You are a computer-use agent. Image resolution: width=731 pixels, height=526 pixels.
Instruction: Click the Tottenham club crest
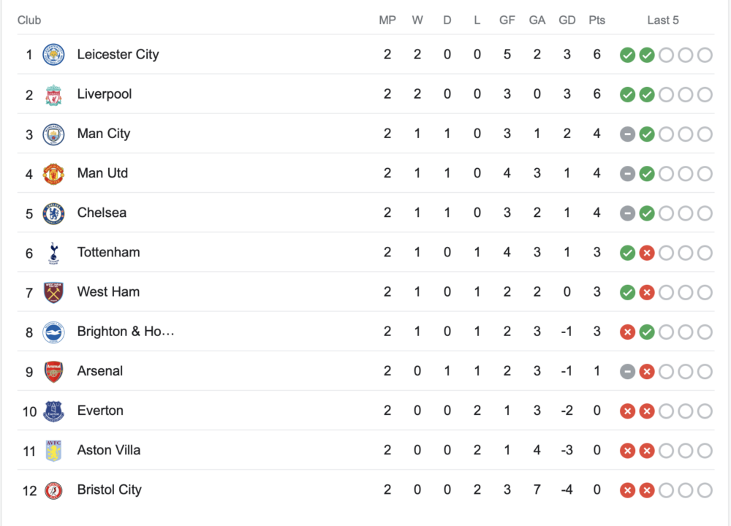click(x=53, y=252)
